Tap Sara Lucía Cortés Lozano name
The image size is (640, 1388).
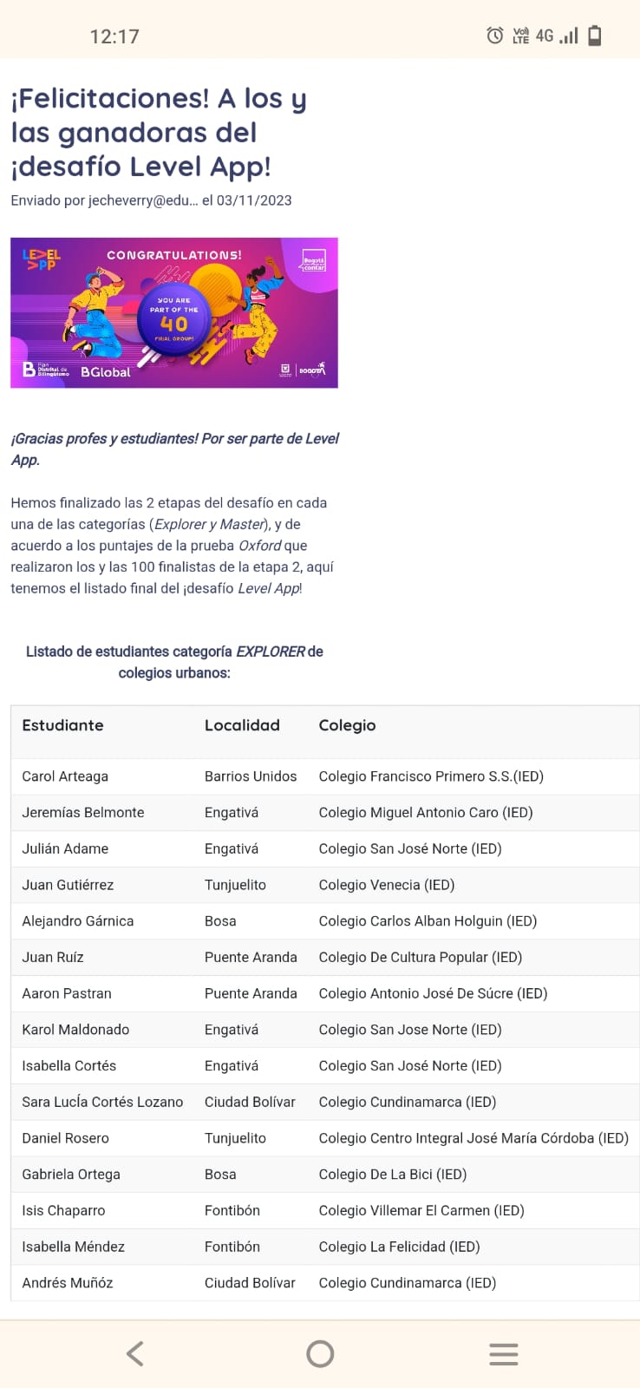point(102,1102)
